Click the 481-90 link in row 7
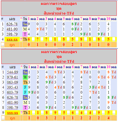This screenshot has width=118, height=122. tap(13, 102)
